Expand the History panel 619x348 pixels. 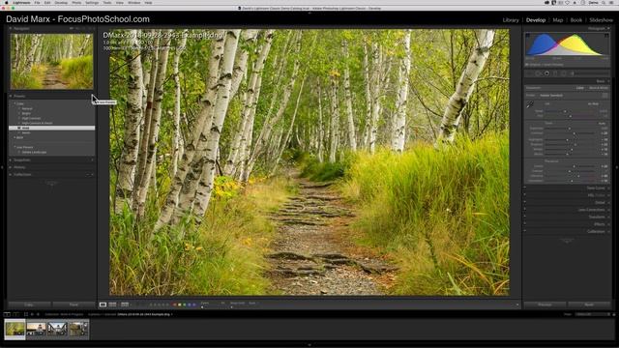pos(11,167)
